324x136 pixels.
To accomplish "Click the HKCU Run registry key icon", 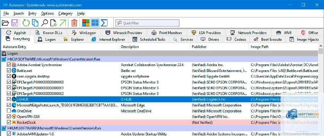I will [x=4, y=59].
